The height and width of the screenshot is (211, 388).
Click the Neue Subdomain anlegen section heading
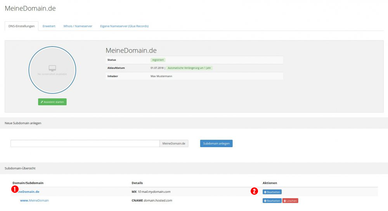[x=23, y=123]
